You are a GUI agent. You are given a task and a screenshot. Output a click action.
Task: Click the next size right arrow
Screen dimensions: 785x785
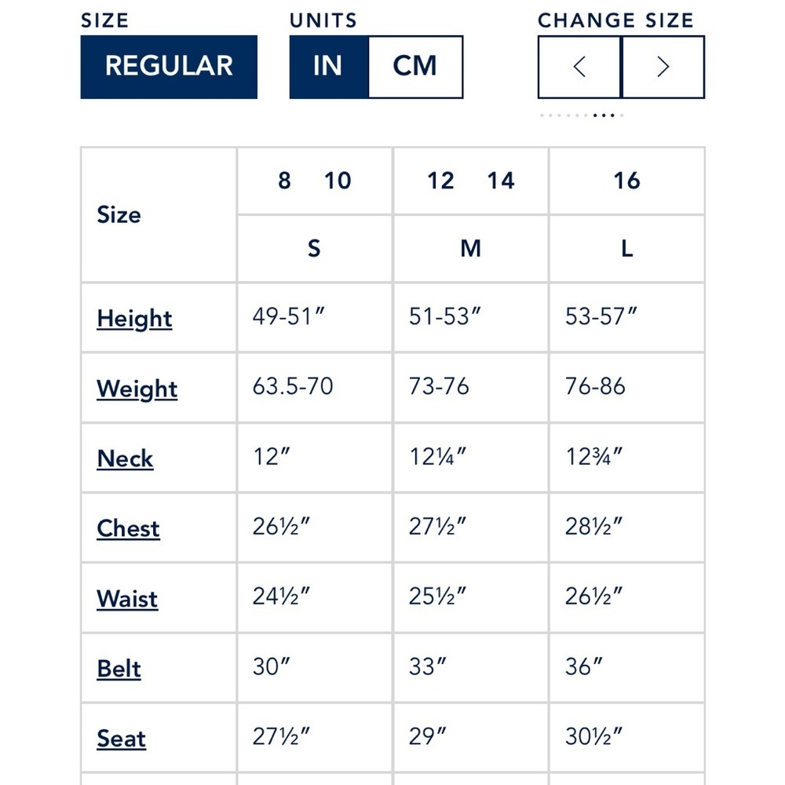tap(663, 67)
